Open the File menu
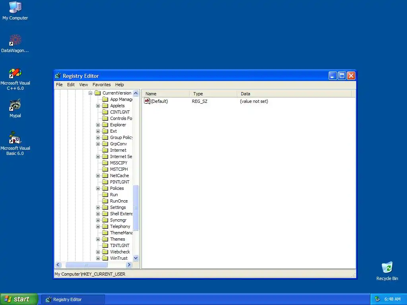 pyautogui.click(x=59, y=85)
